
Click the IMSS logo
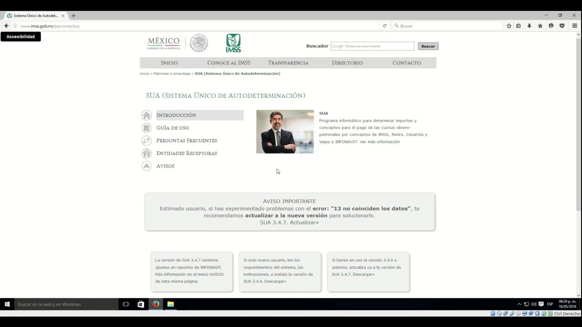233,43
